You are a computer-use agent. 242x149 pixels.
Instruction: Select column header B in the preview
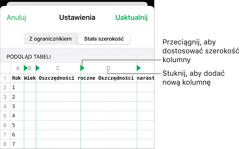click(x=30, y=68)
